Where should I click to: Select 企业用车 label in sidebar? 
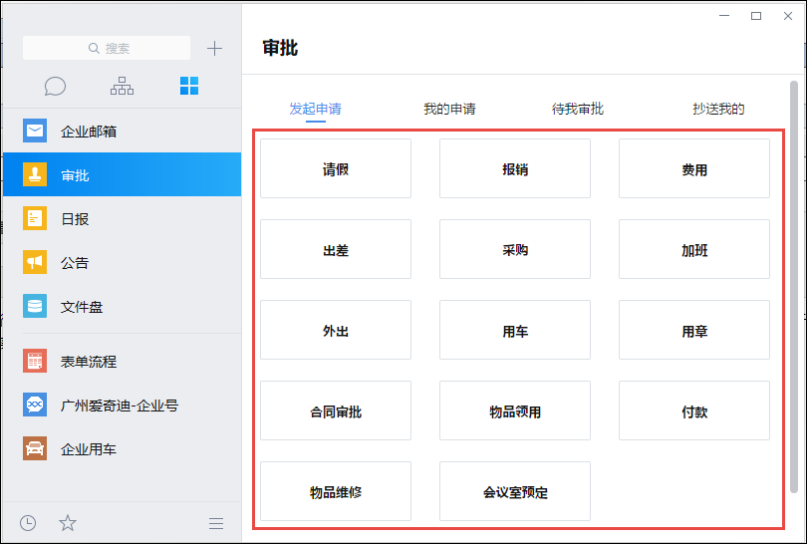(x=89, y=449)
